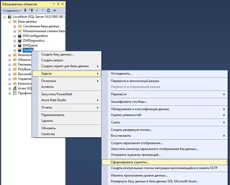
Task: Click the TestDB database cylinder icon
Action: point(20,50)
